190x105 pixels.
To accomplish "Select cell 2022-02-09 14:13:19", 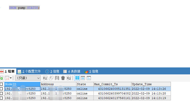I will [x=151, y=98].
